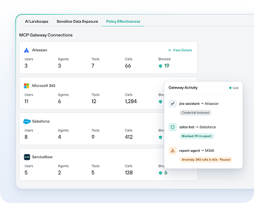Click Atlassian's Calls value 66

[x=128, y=66]
